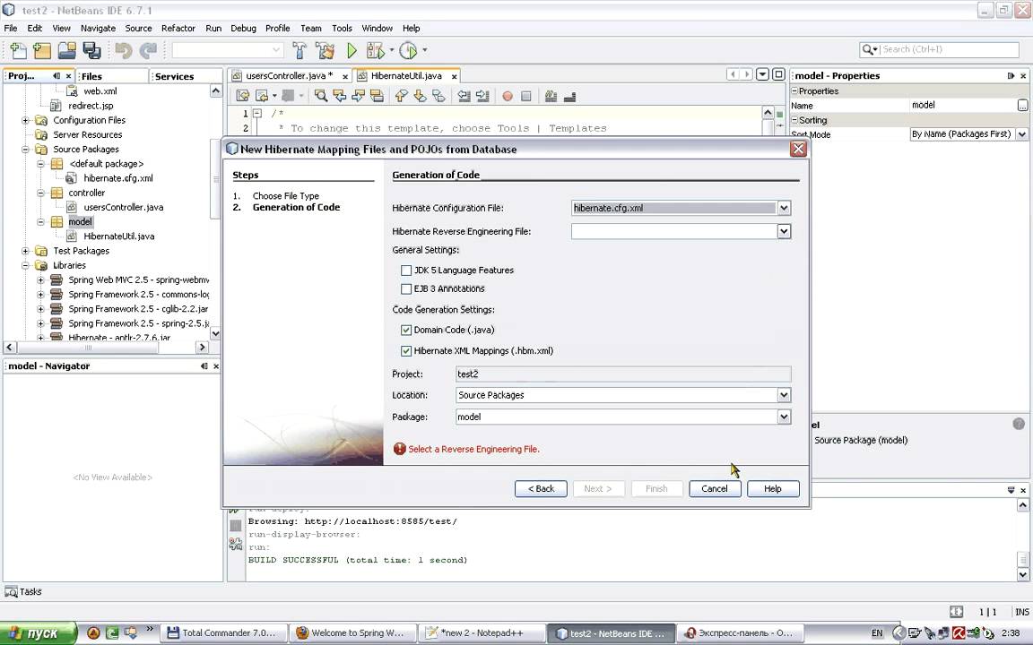Click the Back button in wizard
Screen dimensions: 1033x645
point(541,488)
